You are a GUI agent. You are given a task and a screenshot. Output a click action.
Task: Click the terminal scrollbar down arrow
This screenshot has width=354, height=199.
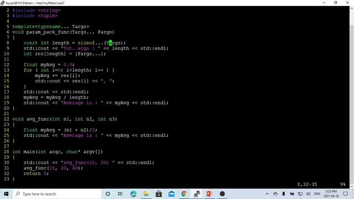click(x=352, y=186)
